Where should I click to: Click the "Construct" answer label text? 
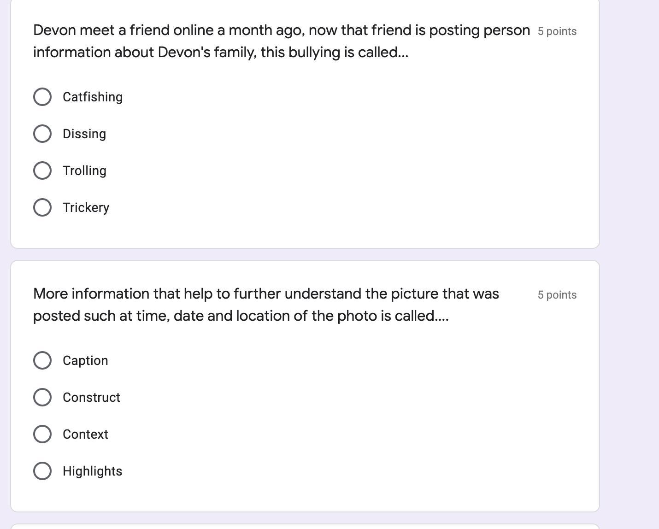[x=91, y=397]
